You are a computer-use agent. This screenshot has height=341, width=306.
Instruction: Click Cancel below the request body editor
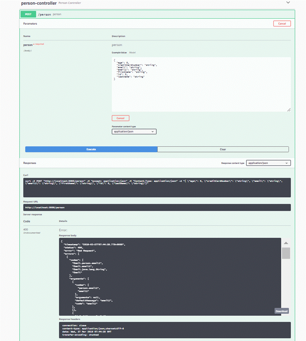(120, 118)
